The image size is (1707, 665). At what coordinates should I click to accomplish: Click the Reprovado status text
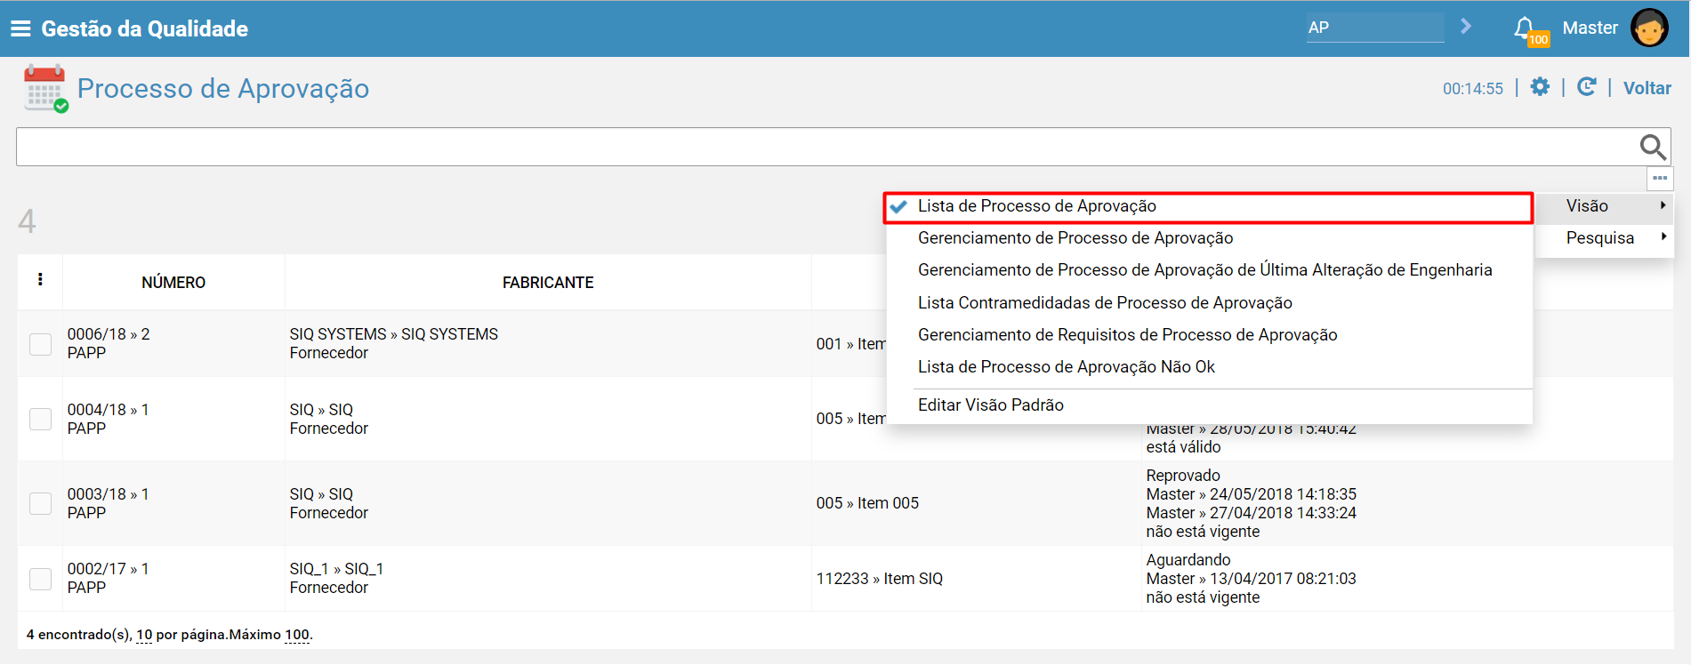pos(1183,476)
